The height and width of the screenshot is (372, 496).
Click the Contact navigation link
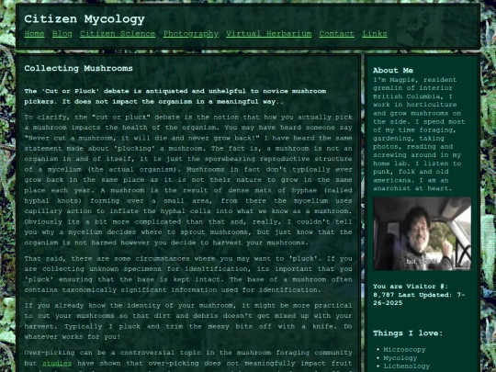click(x=336, y=34)
